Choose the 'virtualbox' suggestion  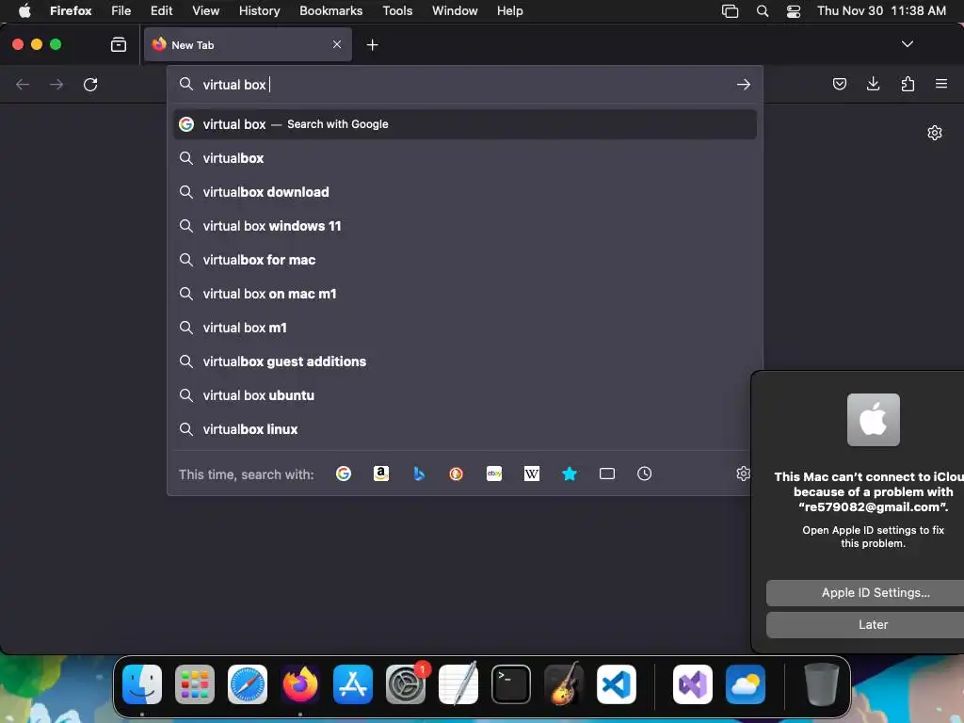point(465,158)
